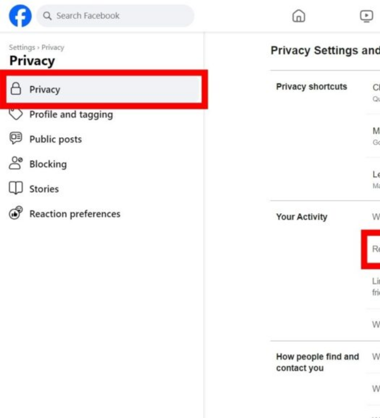Click the Your Activity section label
Screen dimensions: 380x418
(x=302, y=217)
